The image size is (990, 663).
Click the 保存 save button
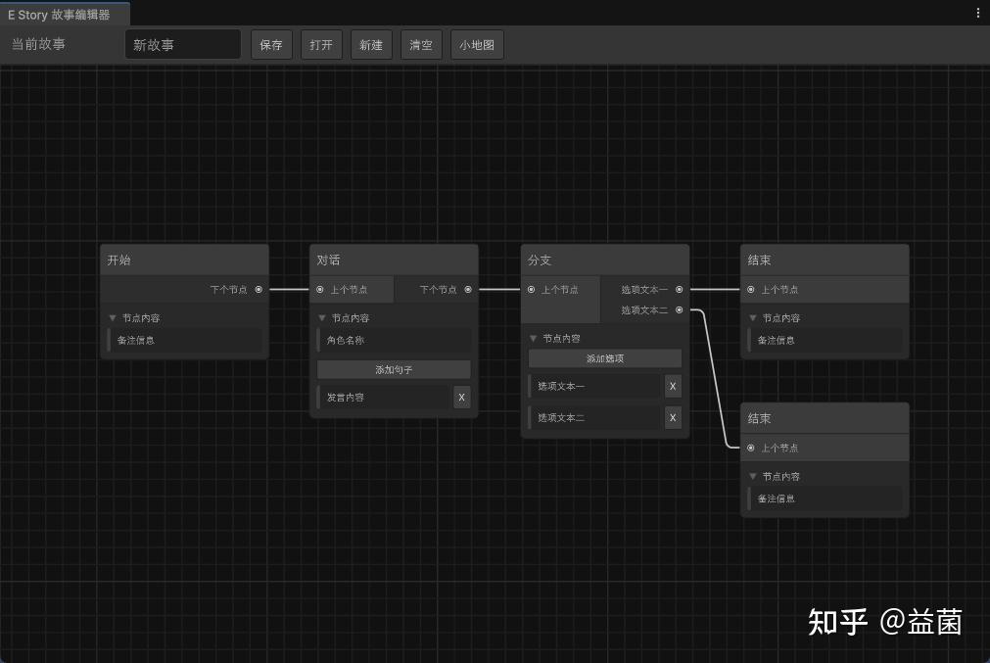pyautogui.click(x=270, y=44)
